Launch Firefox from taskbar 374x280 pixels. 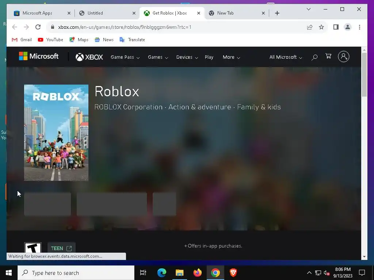tap(197, 273)
